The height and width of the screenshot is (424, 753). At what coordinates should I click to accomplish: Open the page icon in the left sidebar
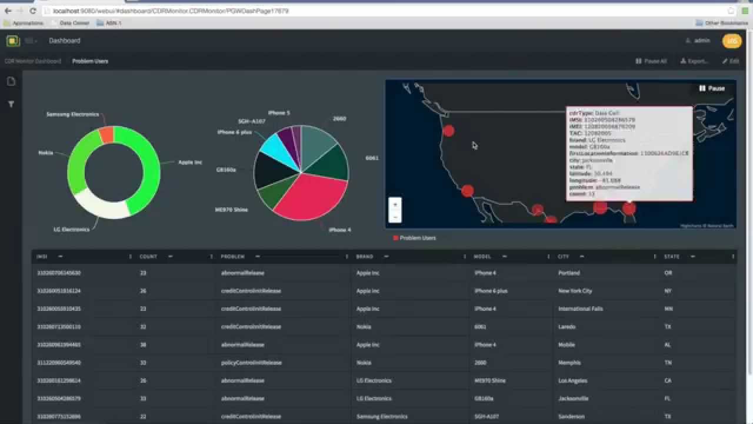click(x=11, y=81)
